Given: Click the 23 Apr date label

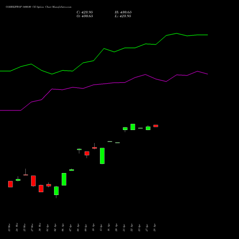Looking at the screenshot, I should point(139,228).
